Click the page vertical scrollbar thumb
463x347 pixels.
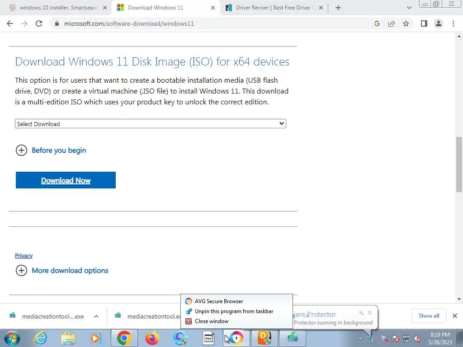(459, 164)
